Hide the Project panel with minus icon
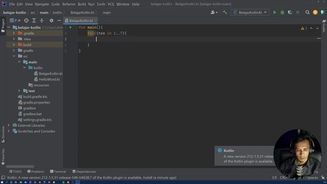The width and height of the screenshot is (327, 184). tap(59, 20)
